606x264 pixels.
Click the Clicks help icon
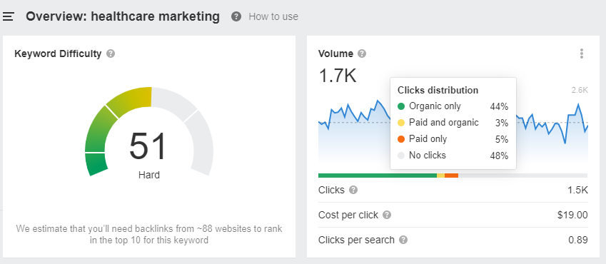pyautogui.click(x=353, y=191)
